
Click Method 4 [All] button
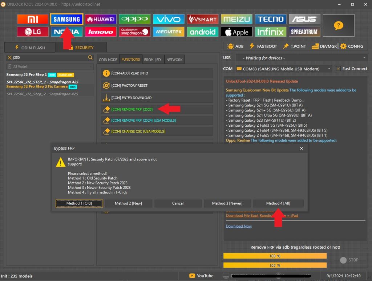click(x=278, y=203)
